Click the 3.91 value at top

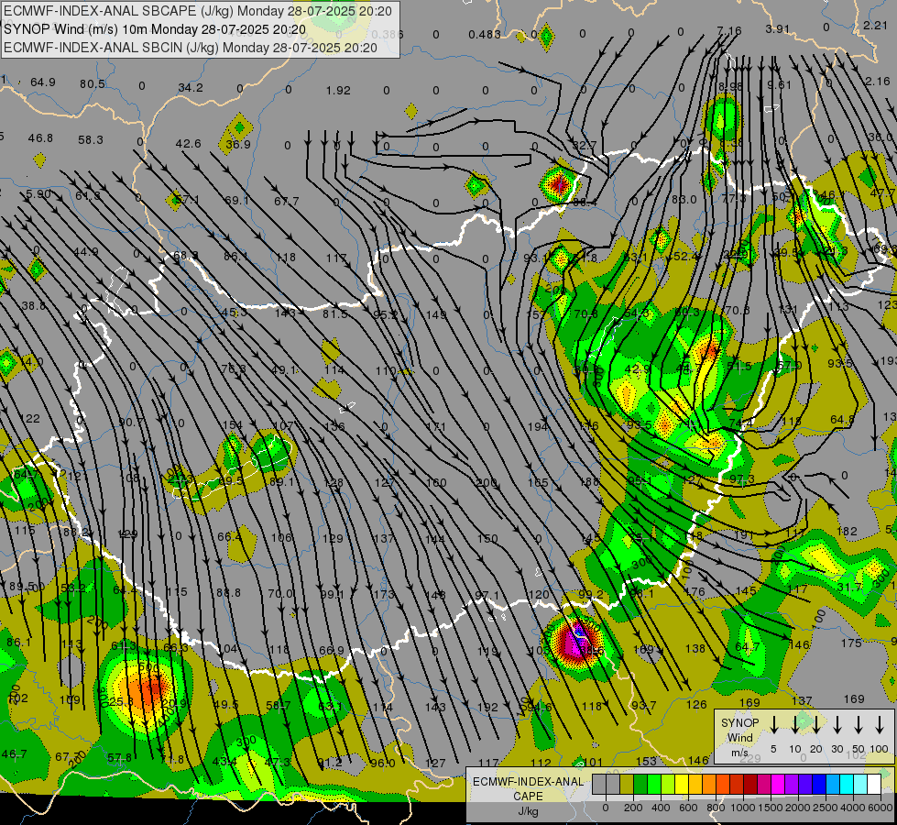[x=778, y=29]
